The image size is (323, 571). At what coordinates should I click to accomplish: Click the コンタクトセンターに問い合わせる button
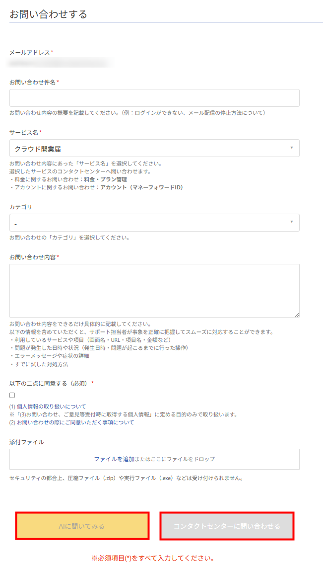227,526
